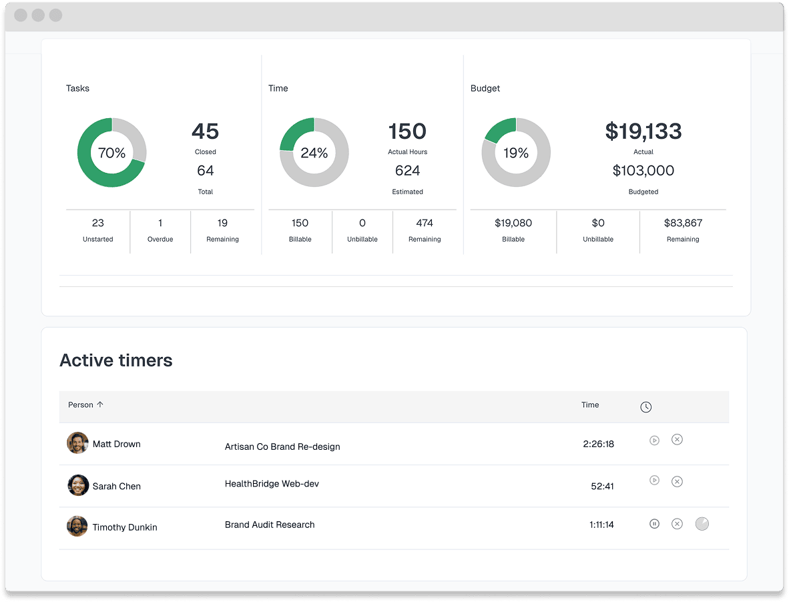Sort by Person column header arrow

[x=100, y=404]
